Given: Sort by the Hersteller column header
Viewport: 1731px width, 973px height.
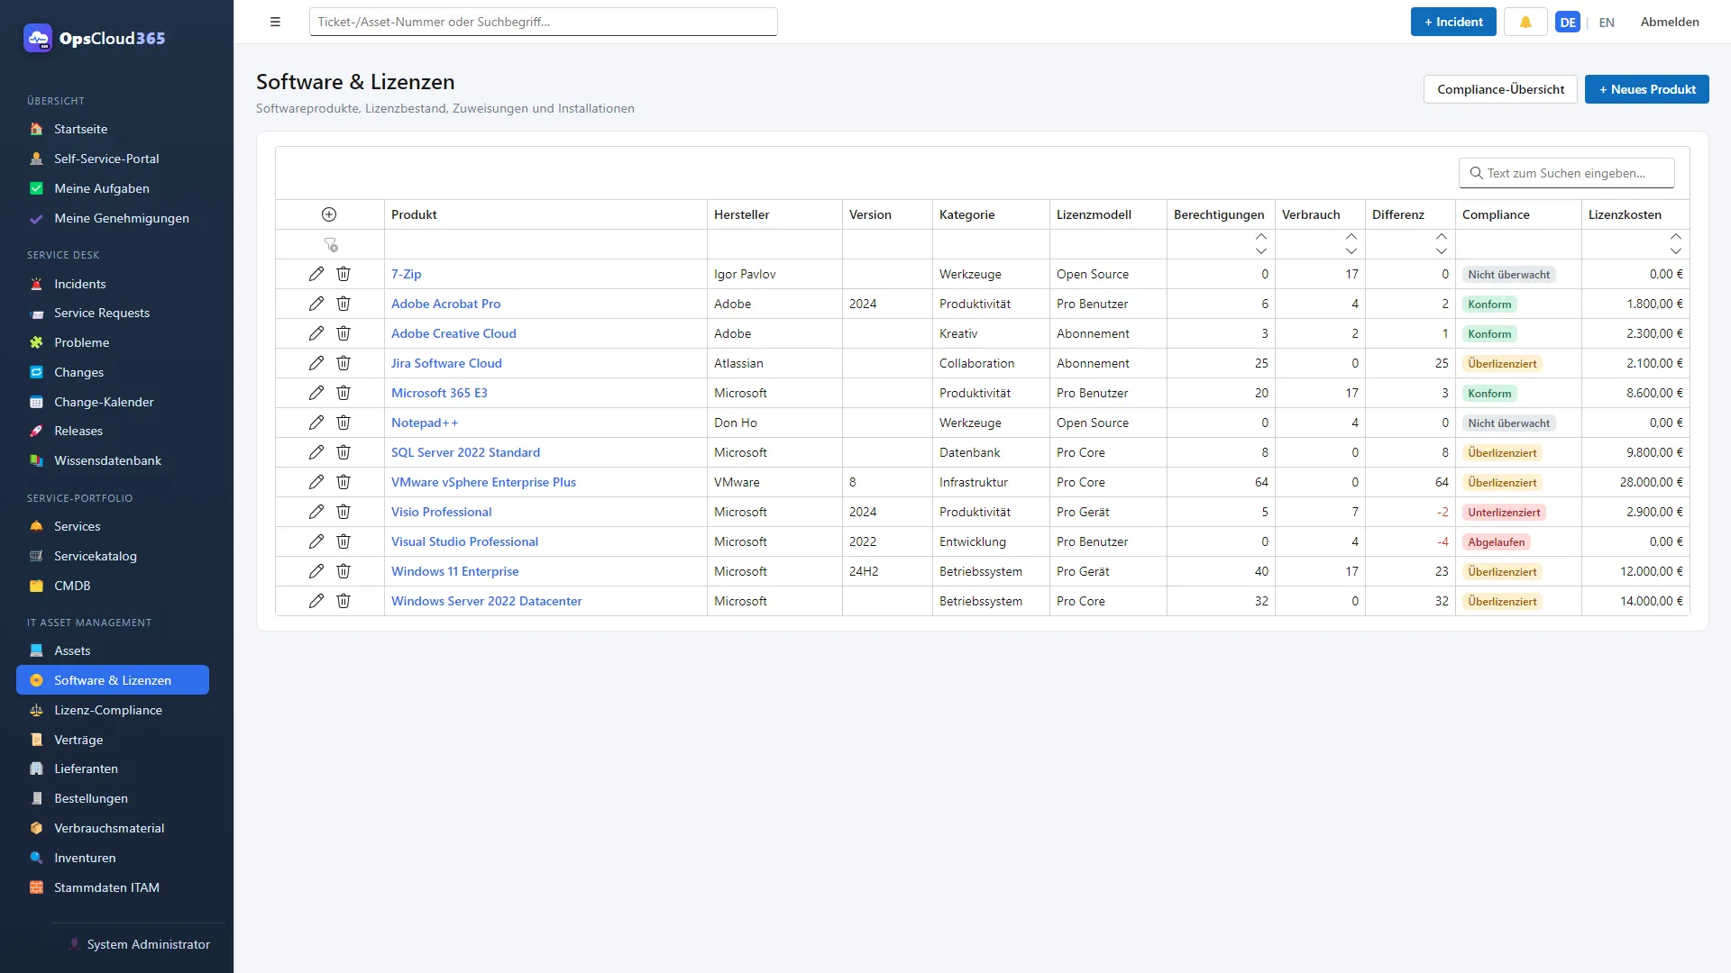Looking at the screenshot, I should click(x=774, y=214).
